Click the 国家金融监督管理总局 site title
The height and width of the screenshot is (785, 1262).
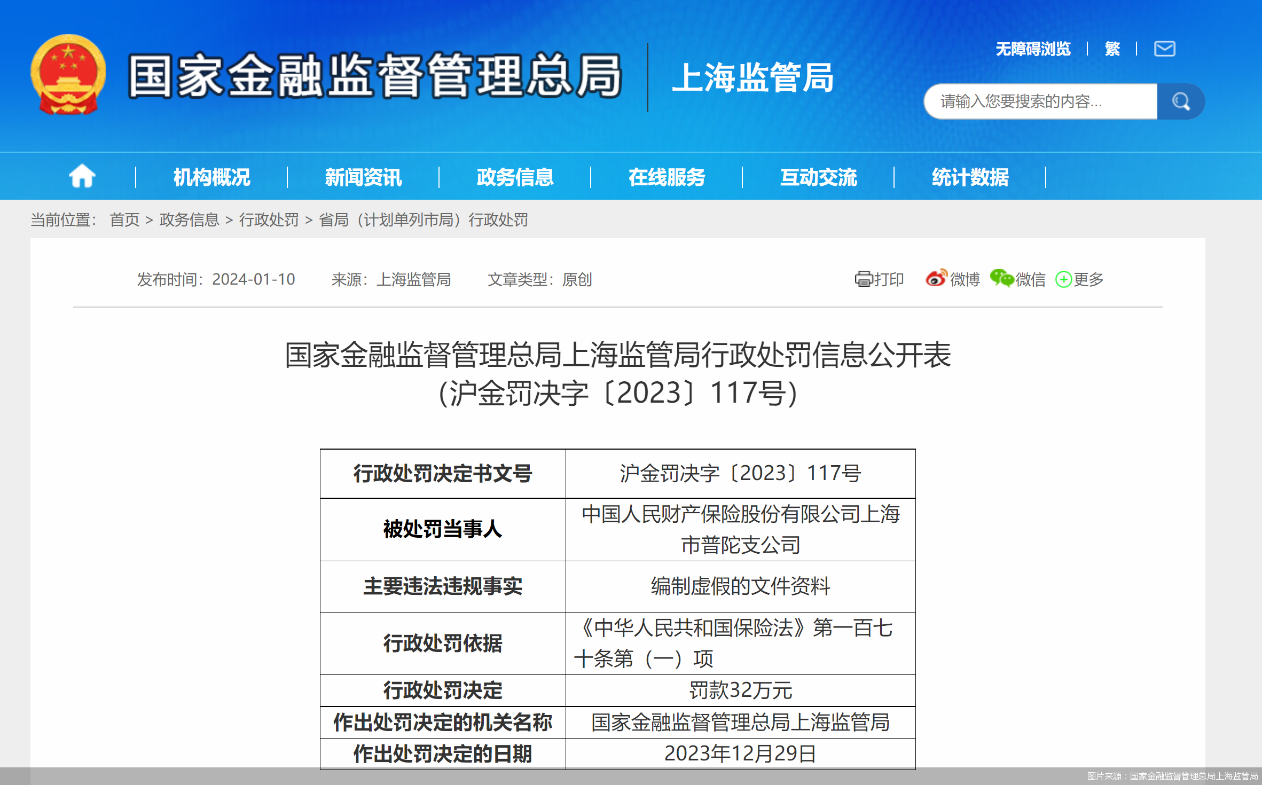375,76
